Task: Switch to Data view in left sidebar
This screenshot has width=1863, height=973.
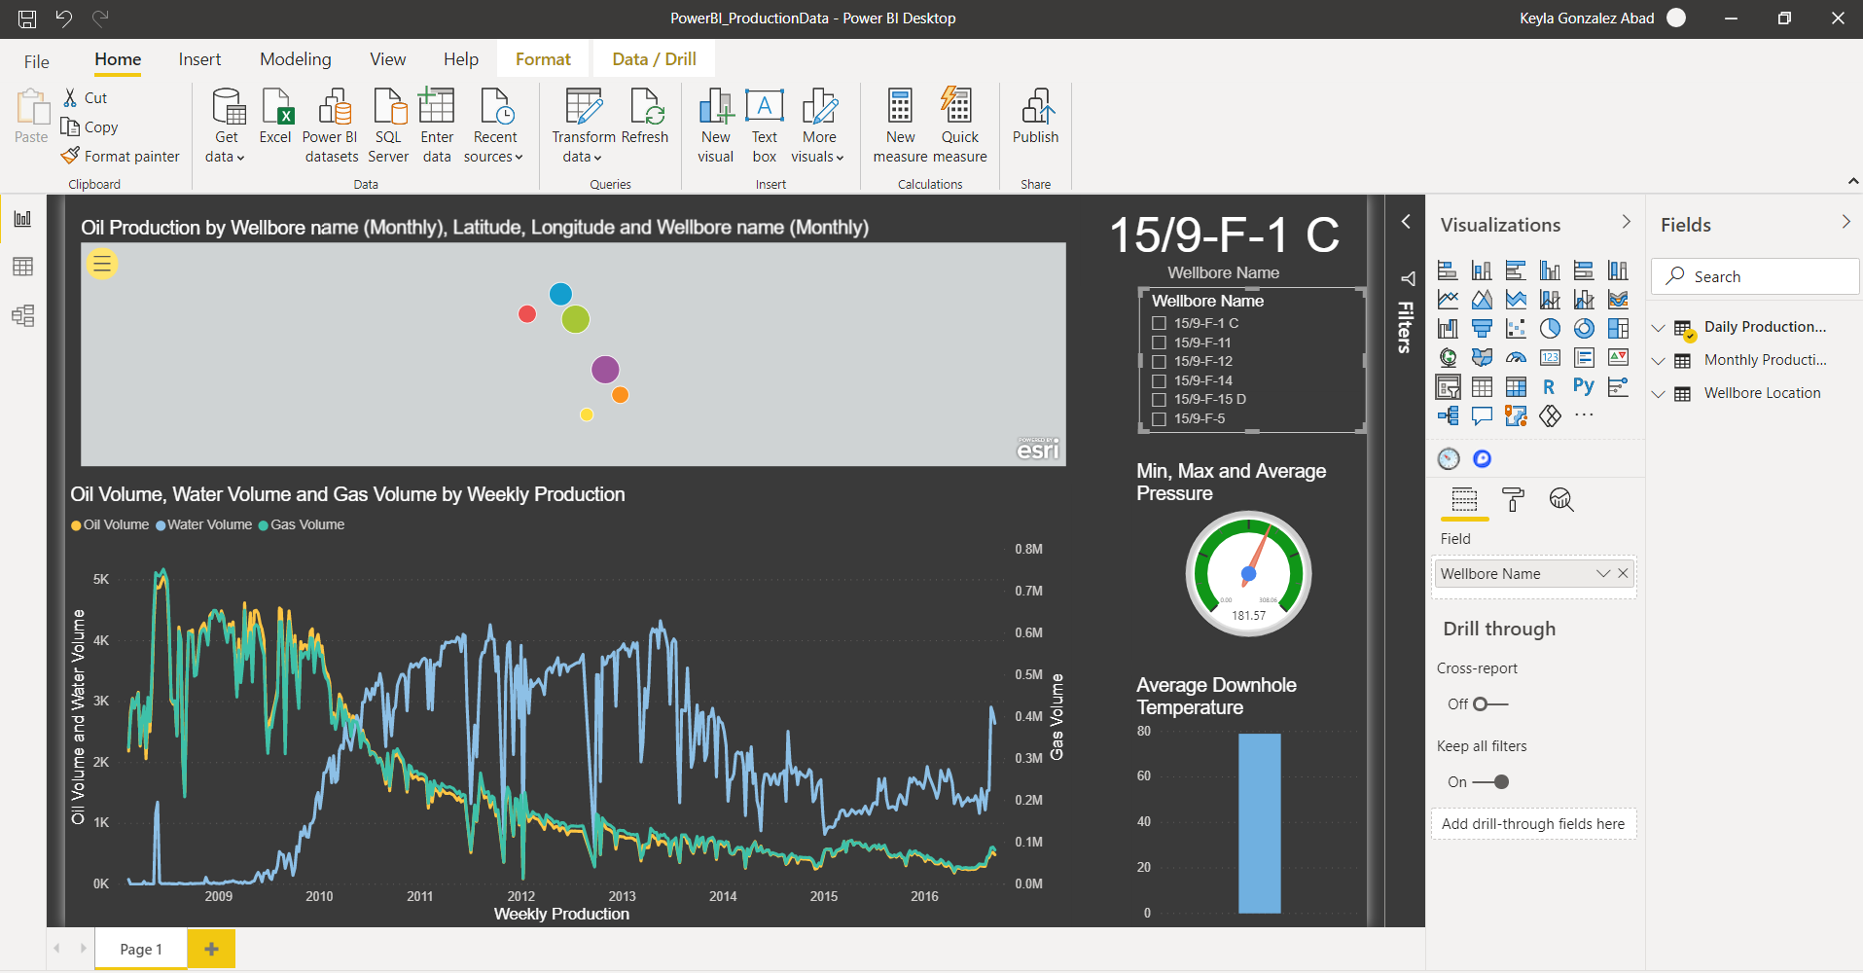Action: click(x=22, y=266)
